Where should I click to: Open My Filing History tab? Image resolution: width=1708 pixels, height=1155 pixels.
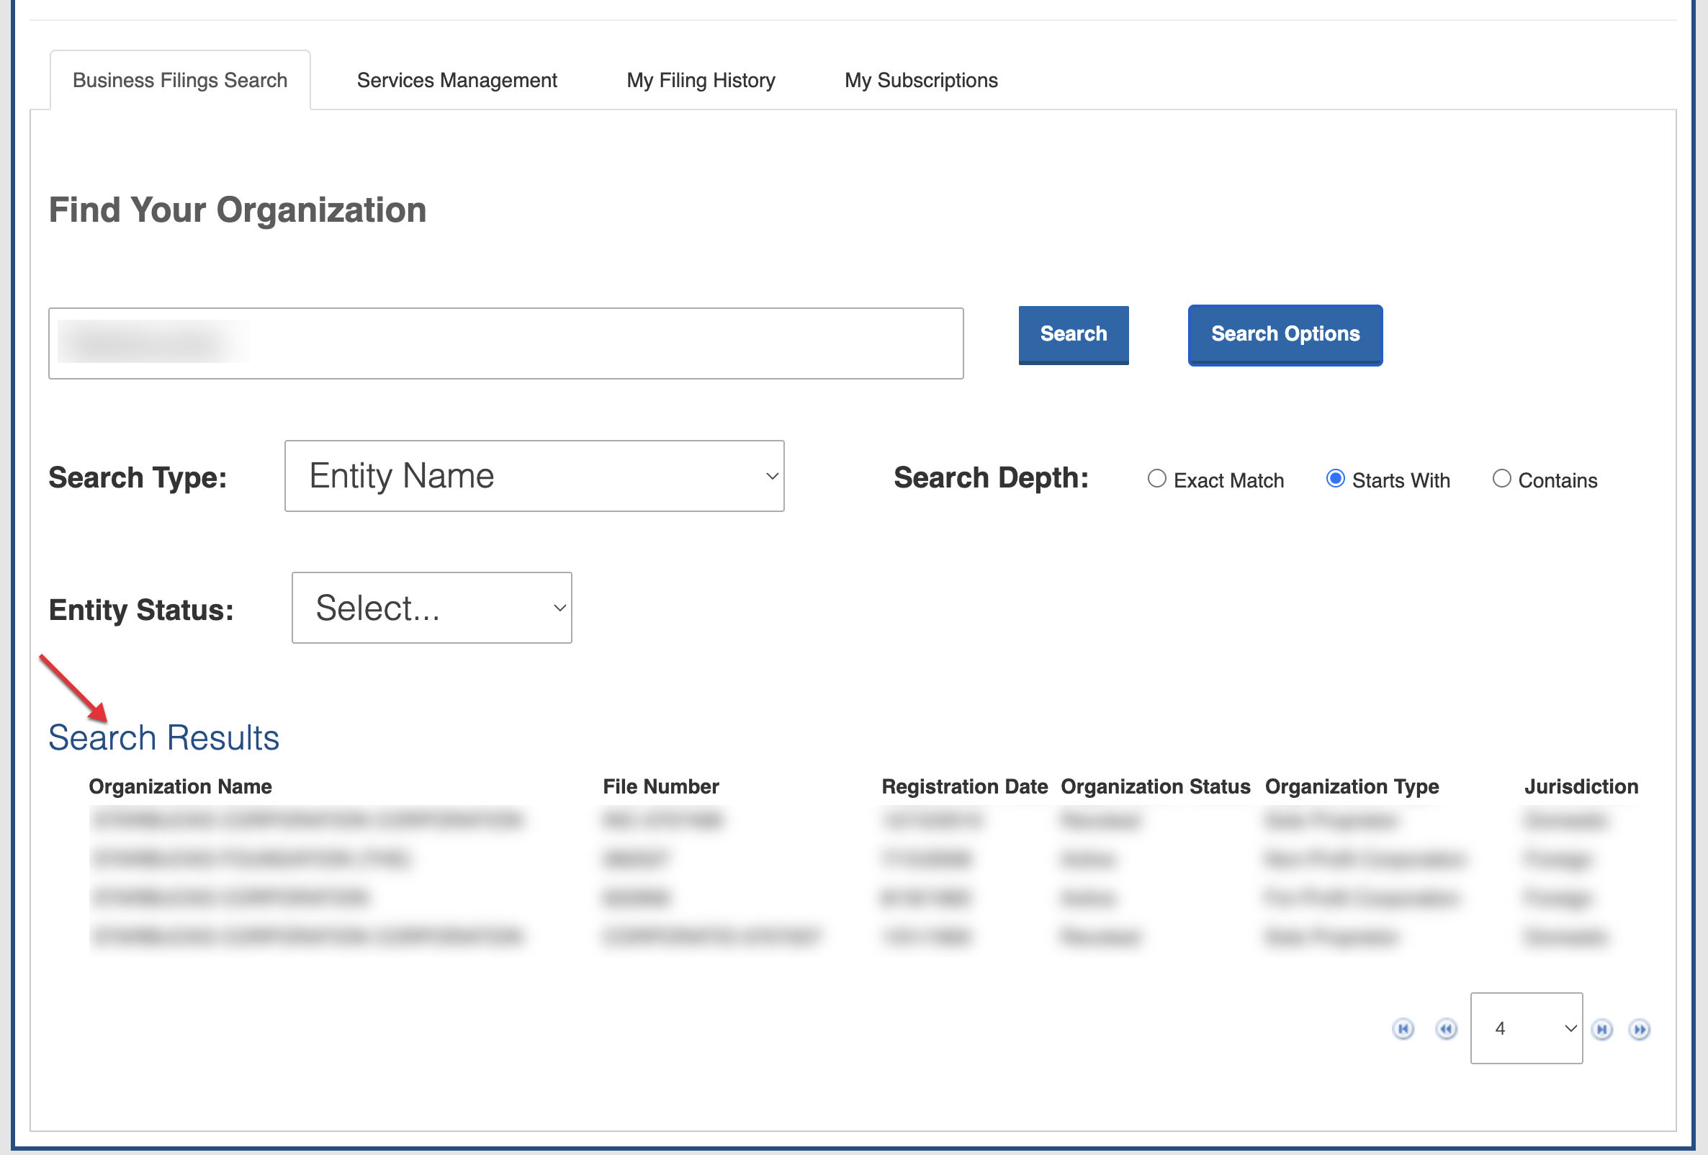point(701,80)
